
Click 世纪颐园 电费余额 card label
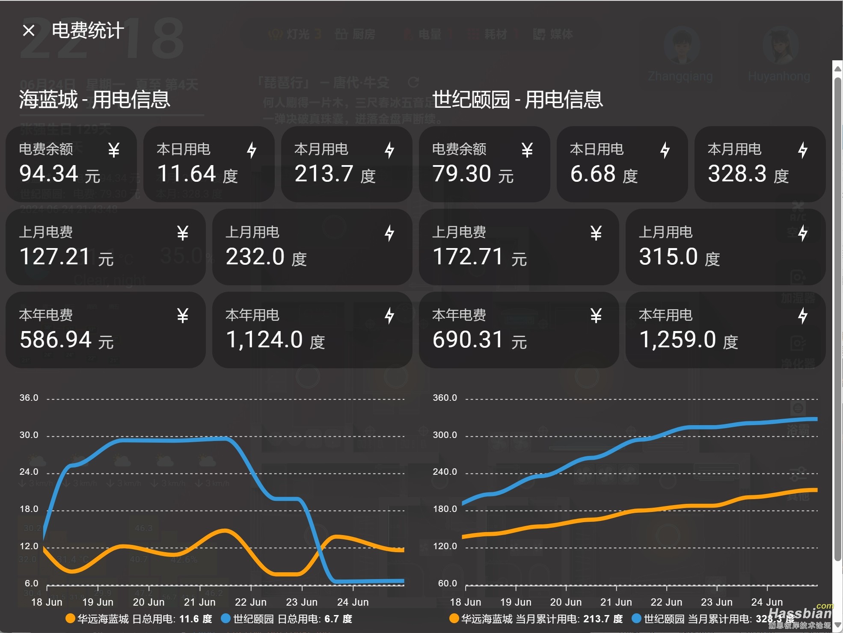point(459,149)
